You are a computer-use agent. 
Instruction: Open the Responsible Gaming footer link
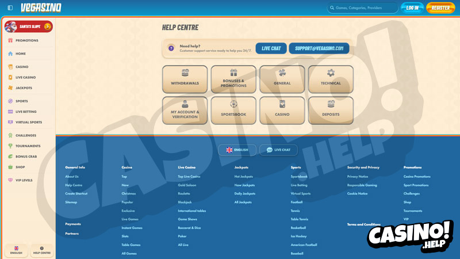point(362,185)
